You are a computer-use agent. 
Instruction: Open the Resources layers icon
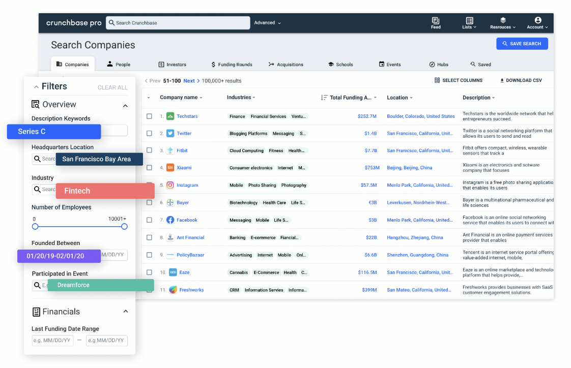coord(503,20)
